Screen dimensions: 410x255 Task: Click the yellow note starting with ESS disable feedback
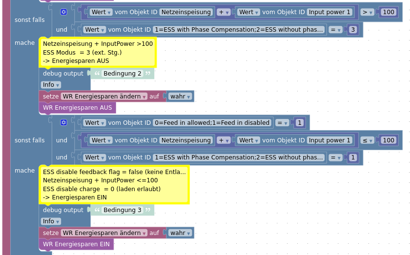[114, 184]
